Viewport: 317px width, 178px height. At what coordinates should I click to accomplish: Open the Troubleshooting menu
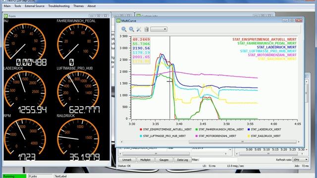(x=59, y=6)
